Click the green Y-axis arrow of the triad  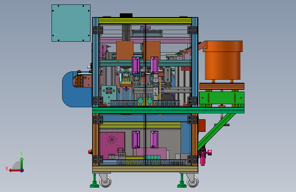click(22, 164)
